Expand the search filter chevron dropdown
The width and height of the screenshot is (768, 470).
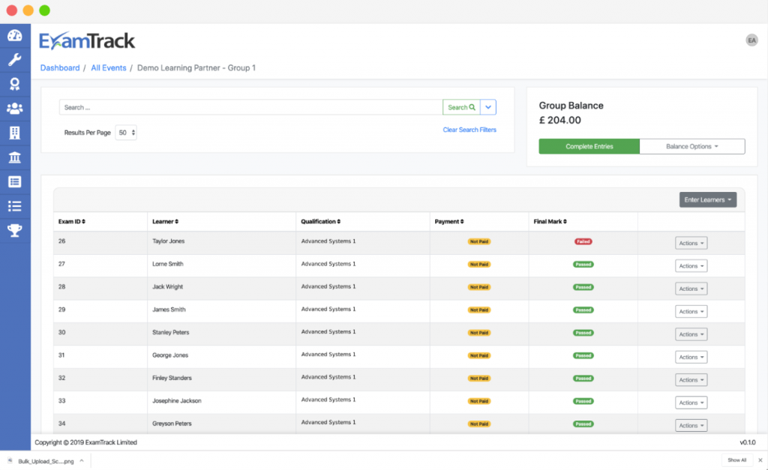tap(488, 107)
